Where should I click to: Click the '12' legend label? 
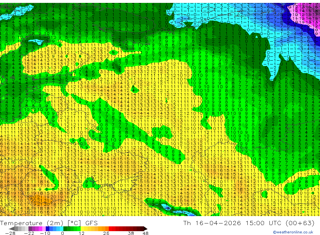tap(82, 233)
